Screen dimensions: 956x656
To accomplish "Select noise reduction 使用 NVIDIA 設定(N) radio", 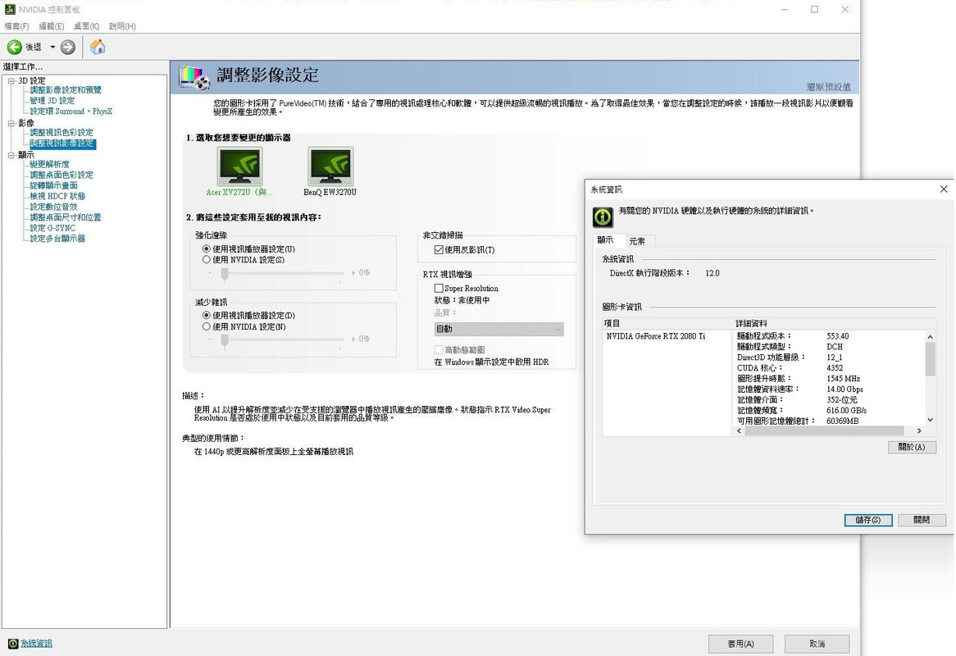I will (206, 327).
